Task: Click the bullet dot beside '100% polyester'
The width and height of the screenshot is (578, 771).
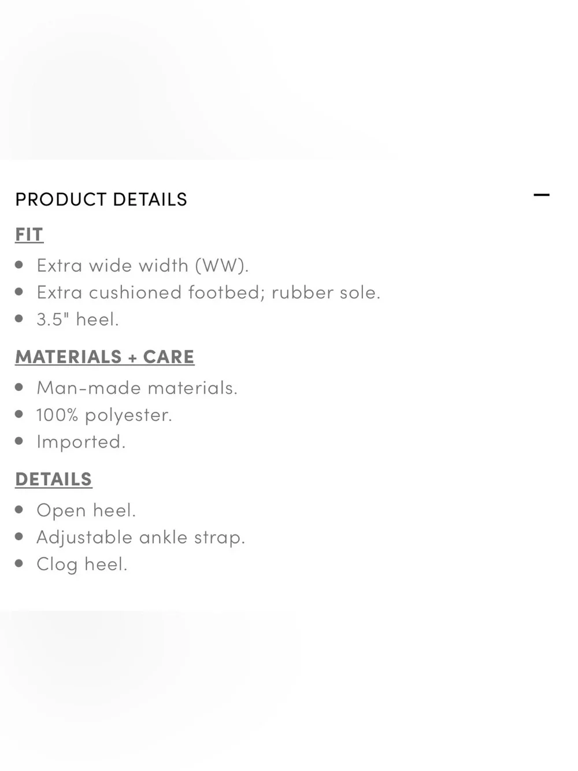Action: (x=19, y=414)
